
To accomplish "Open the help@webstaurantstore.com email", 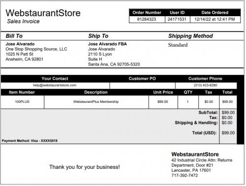I will (x=55, y=85).
